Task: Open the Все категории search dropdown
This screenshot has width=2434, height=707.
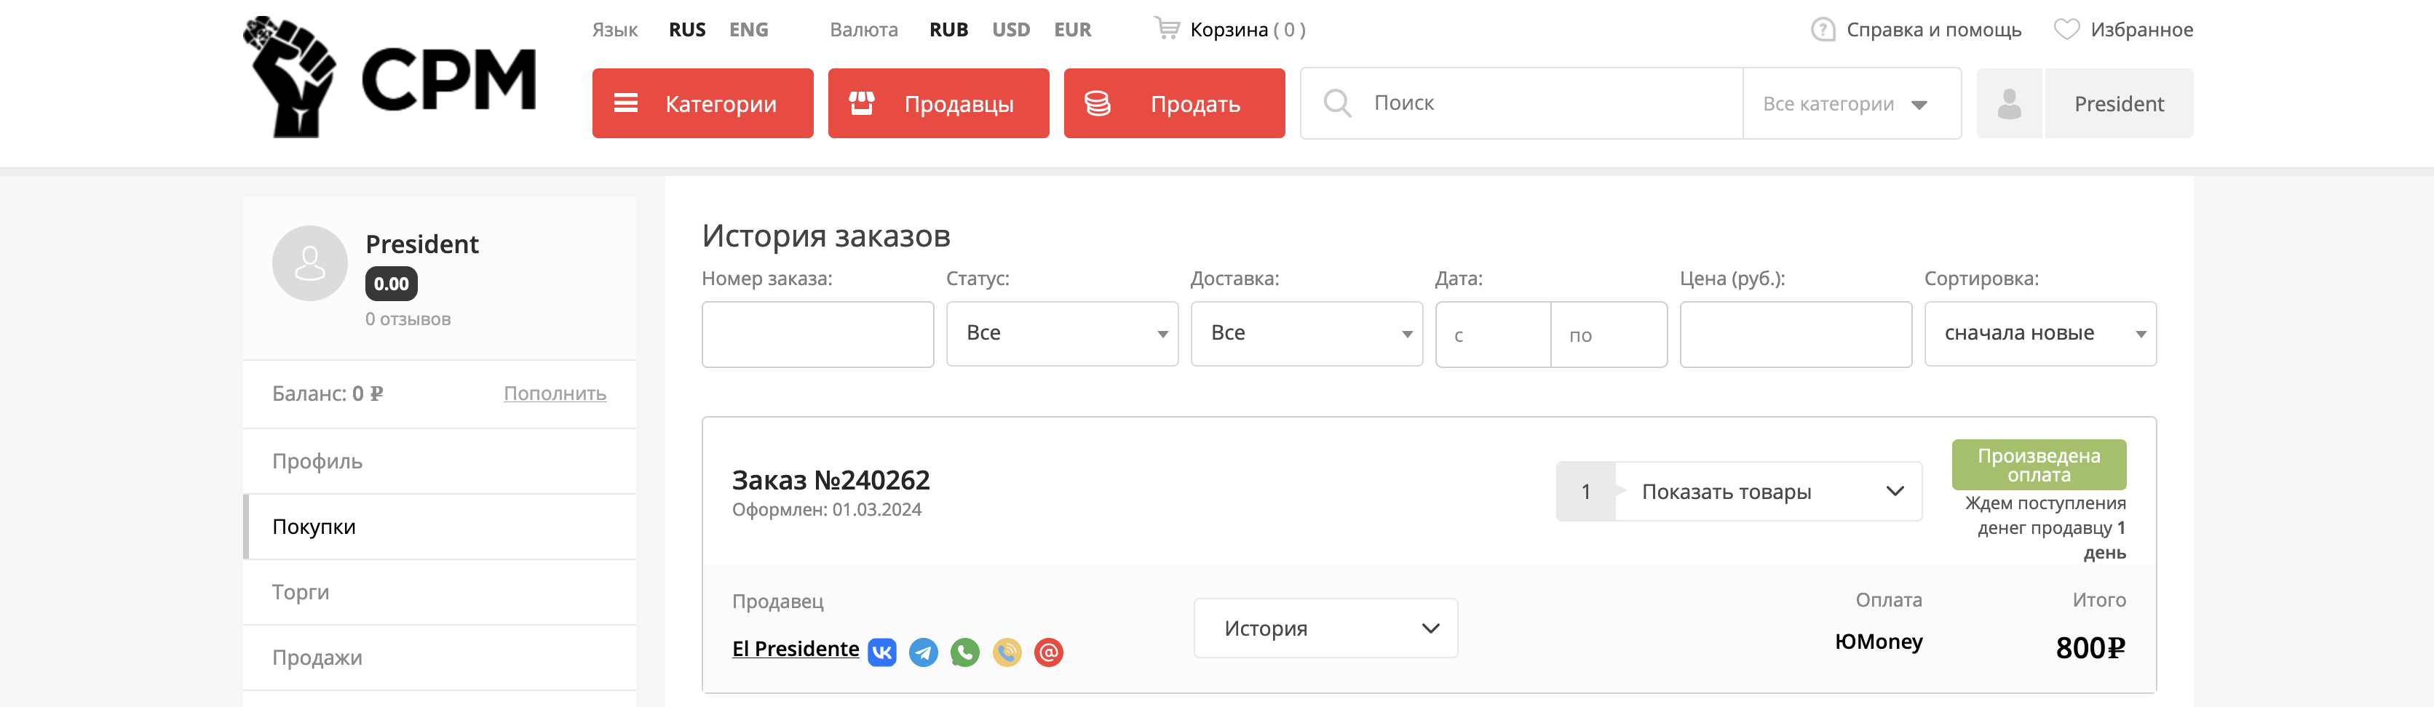Action: pos(1852,104)
